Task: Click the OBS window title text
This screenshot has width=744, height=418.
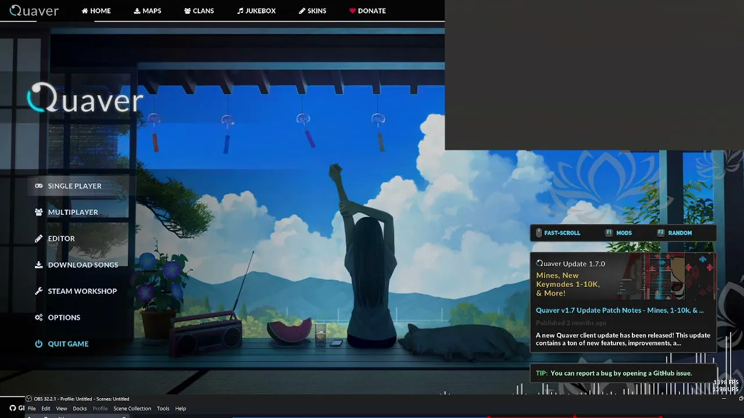Action: [x=81, y=399]
